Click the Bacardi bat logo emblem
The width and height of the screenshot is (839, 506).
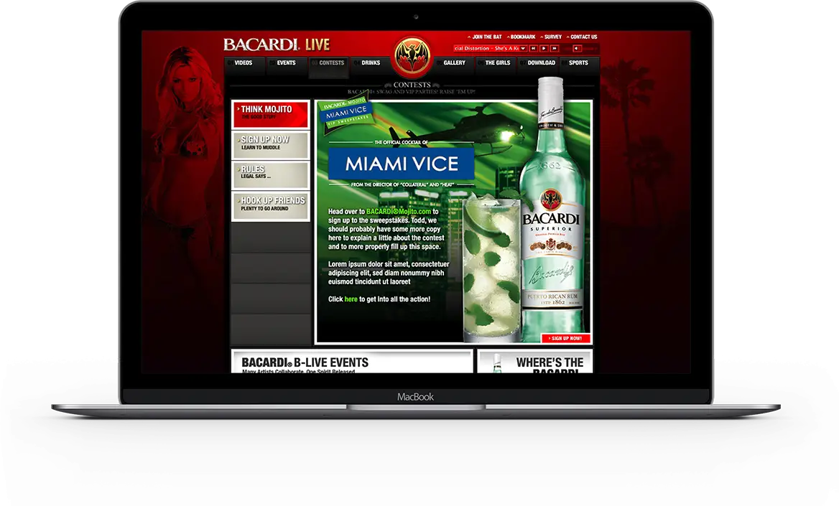pyautogui.click(x=412, y=56)
